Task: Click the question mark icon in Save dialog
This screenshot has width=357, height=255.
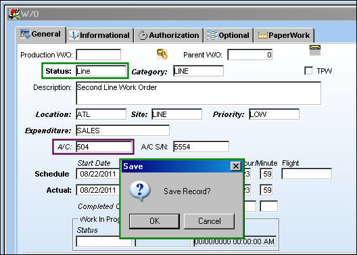Action: pyautogui.click(x=140, y=191)
